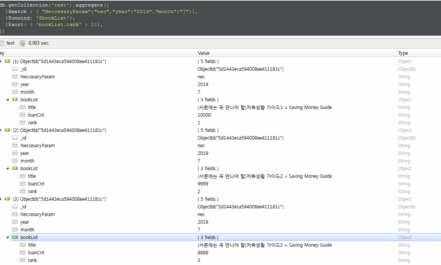Select the year key label in document (3)
Image resolution: width=441 pixels, height=265 pixels.
tap(24, 222)
